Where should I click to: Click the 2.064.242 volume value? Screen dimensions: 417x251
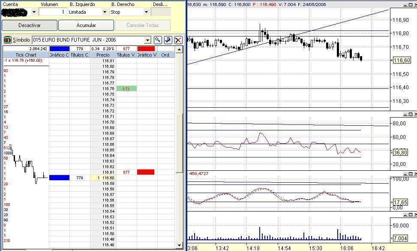(38, 49)
